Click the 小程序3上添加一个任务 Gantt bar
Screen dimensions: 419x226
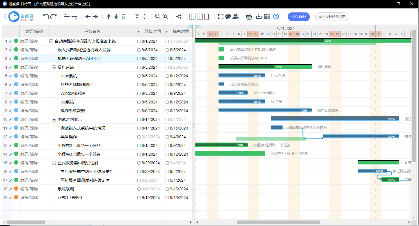(230, 154)
